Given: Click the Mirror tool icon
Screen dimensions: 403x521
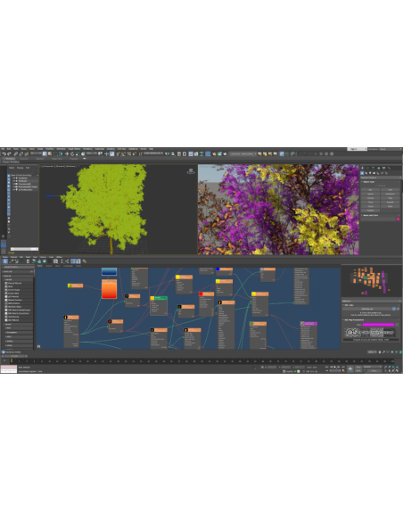Looking at the screenshot, I should pyautogui.click(x=168, y=153).
